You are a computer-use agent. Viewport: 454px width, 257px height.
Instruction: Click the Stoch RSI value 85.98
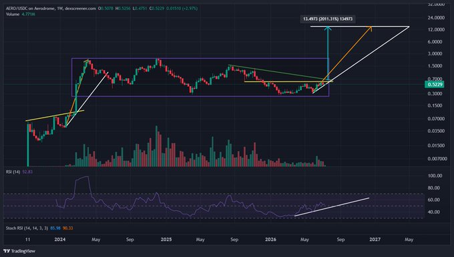tap(55, 228)
